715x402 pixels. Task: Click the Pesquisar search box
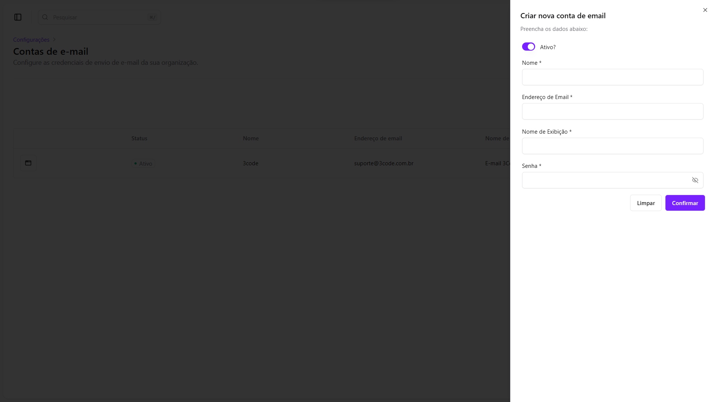tap(100, 17)
